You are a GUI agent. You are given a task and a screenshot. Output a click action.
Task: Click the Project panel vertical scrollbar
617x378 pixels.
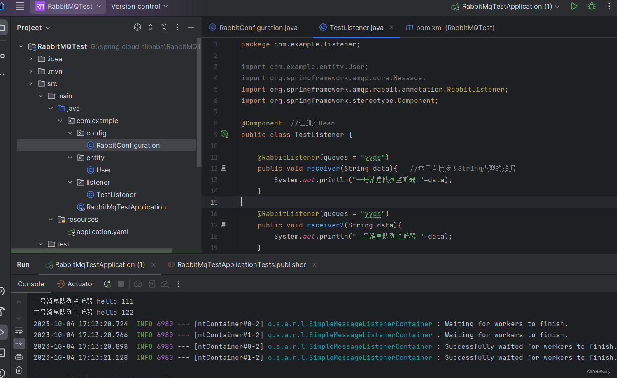point(199,103)
